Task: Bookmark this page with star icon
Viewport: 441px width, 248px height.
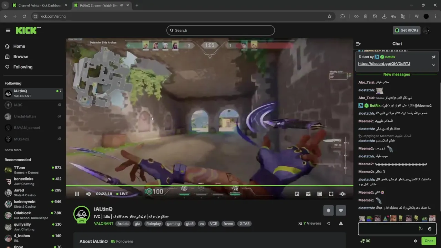Action: pos(329,16)
